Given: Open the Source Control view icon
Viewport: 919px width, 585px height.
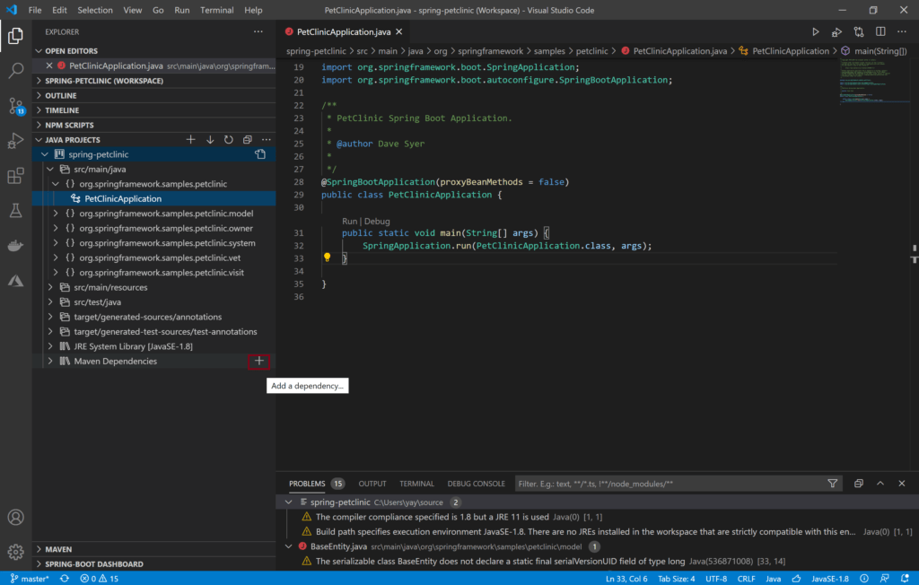Looking at the screenshot, I should [x=15, y=105].
